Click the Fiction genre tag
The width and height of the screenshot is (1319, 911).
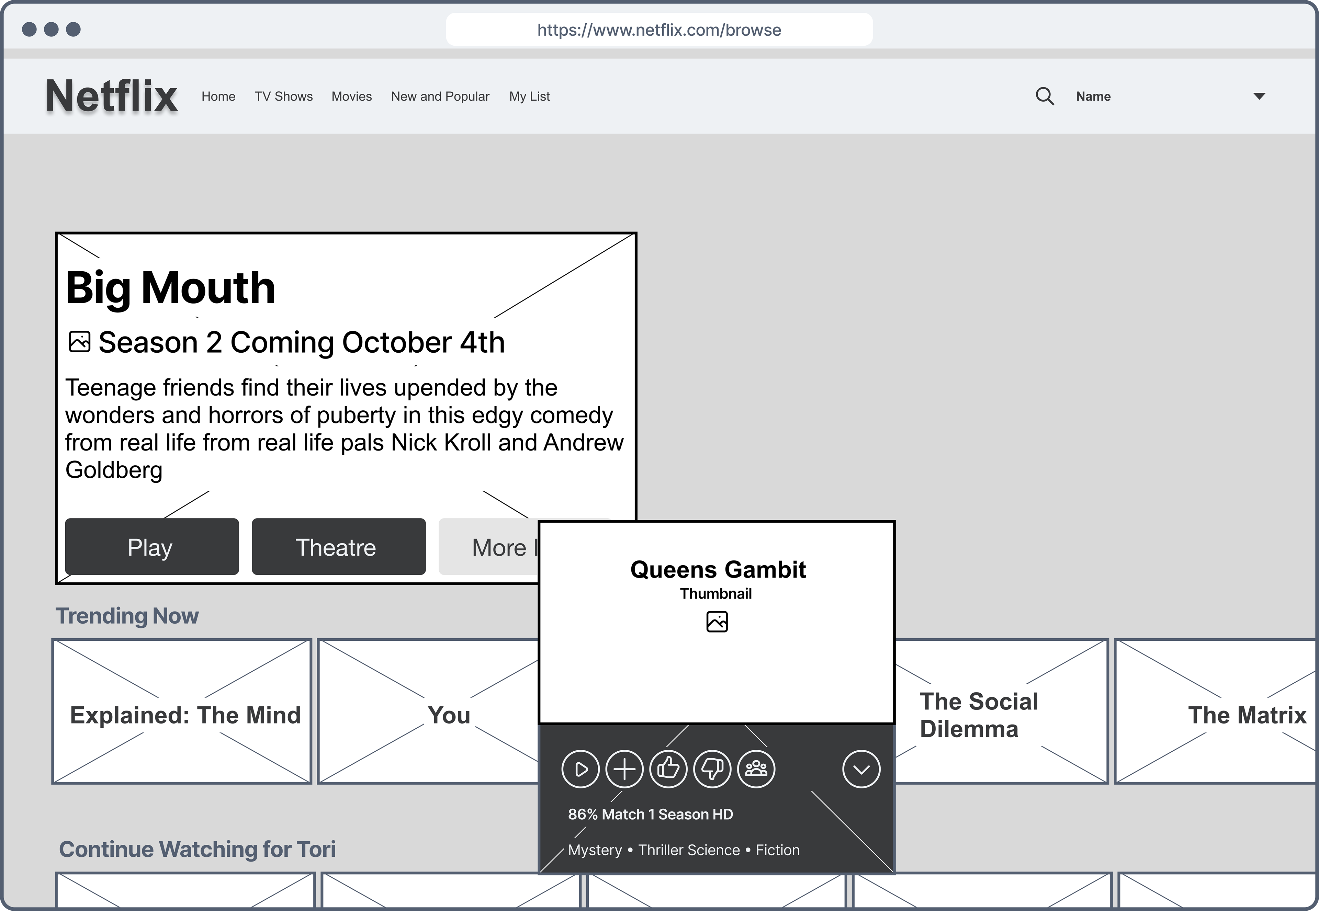778,851
